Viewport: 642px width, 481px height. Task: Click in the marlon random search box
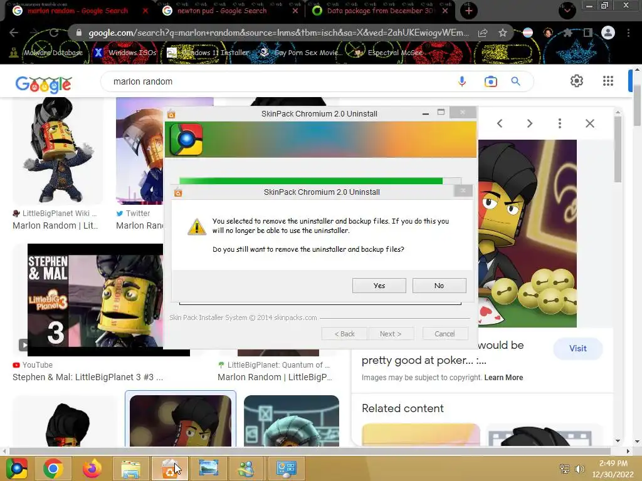283,81
